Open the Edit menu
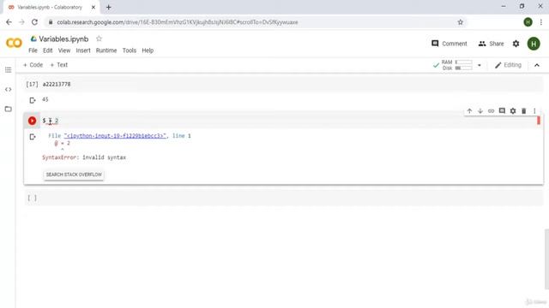Viewport: 549px width, 308px height. tap(48, 50)
